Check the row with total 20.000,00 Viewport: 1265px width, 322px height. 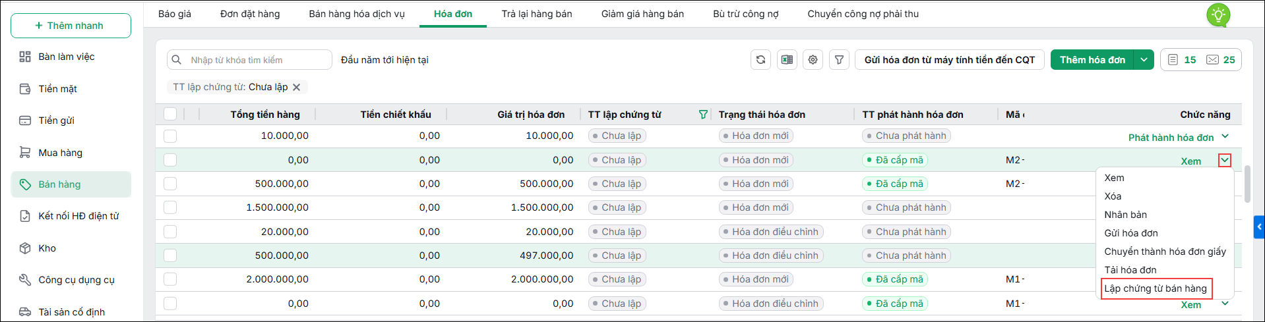[170, 232]
